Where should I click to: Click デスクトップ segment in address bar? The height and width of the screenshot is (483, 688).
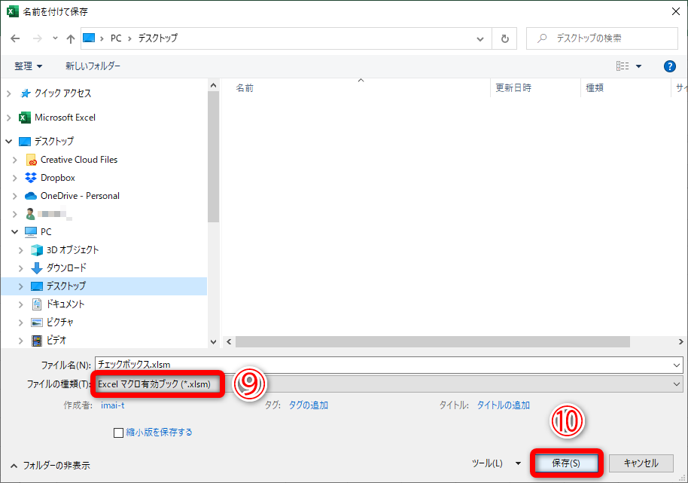click(x=158, y=38)
